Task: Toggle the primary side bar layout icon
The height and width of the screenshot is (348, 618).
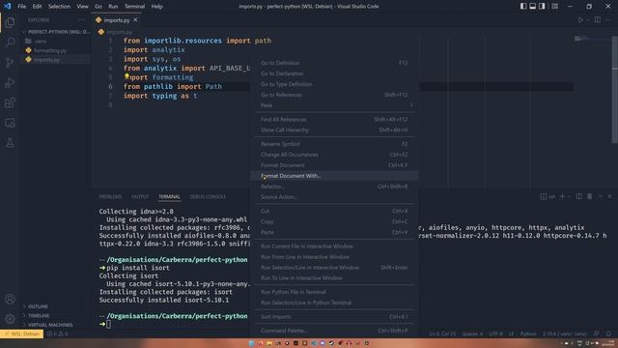Action: (x=523, y=7)
